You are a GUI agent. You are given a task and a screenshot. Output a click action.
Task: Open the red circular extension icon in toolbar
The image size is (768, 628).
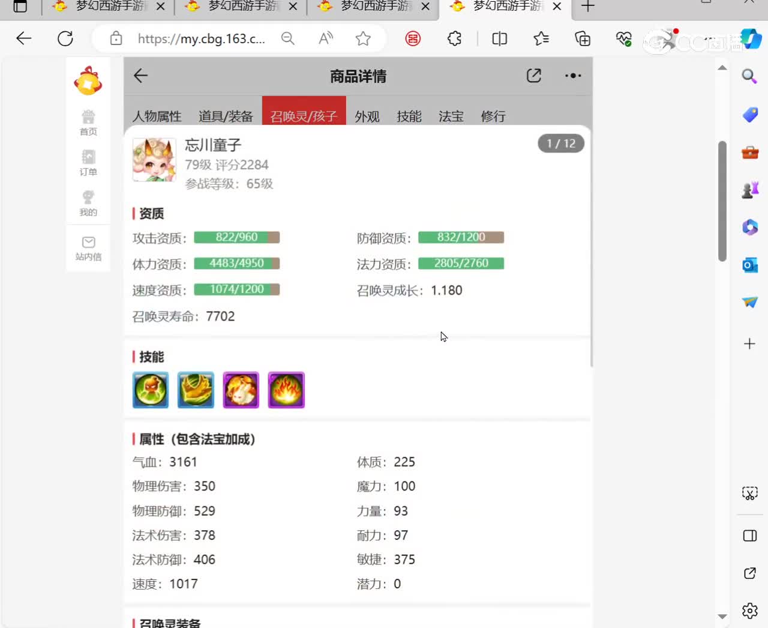pos(413,39)
